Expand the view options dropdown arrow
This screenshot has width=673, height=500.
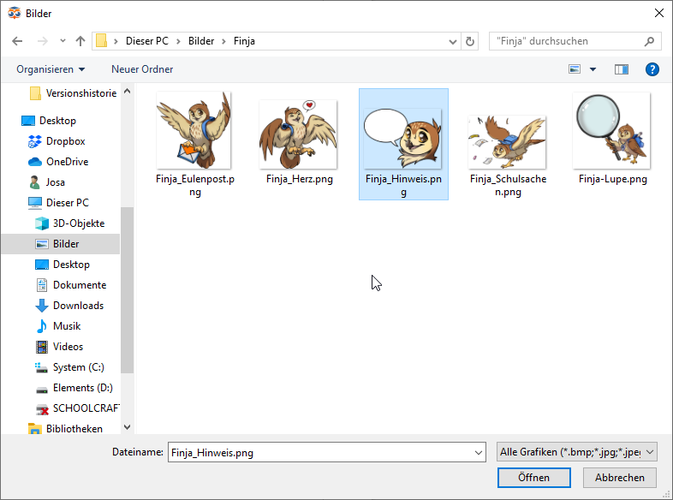click(593, 69)
